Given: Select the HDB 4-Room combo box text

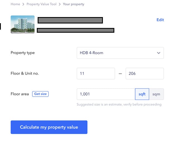Looking at the screenshot, I should click(x=91, y=53).
